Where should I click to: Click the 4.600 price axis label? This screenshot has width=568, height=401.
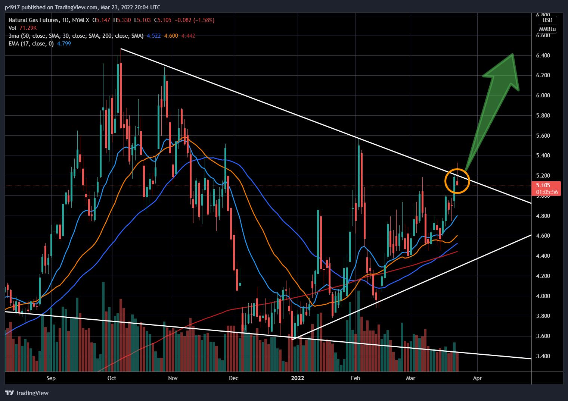click(x=543, y=236)
